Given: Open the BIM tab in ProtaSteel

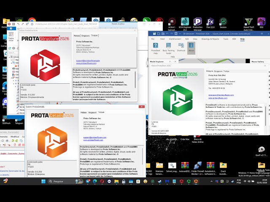Looking at the screenshot, I should click(234, 39).
